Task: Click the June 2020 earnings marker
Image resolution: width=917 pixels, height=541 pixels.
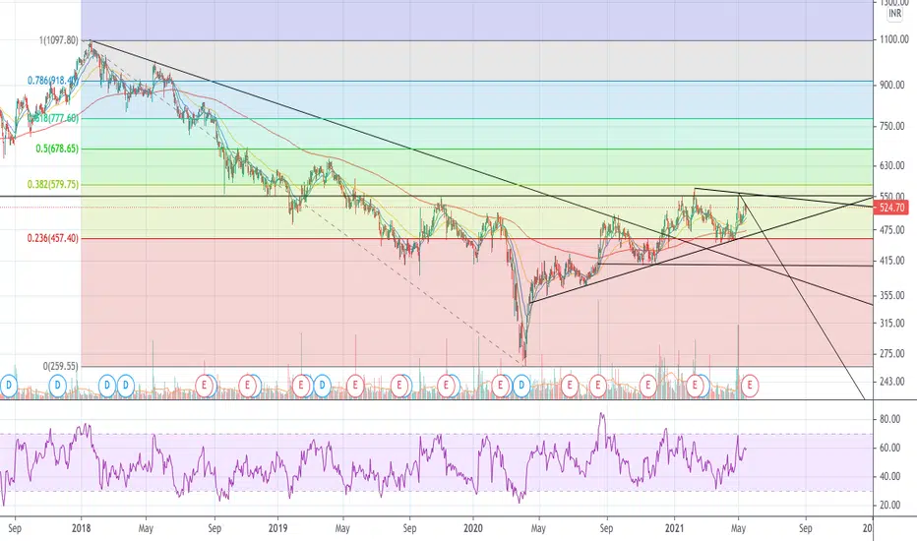Action: click(x=569, y=386)
